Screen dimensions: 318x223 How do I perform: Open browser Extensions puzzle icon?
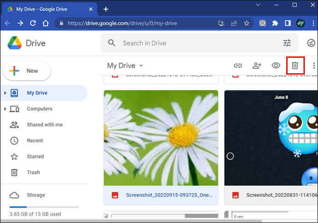click(275, 23)
